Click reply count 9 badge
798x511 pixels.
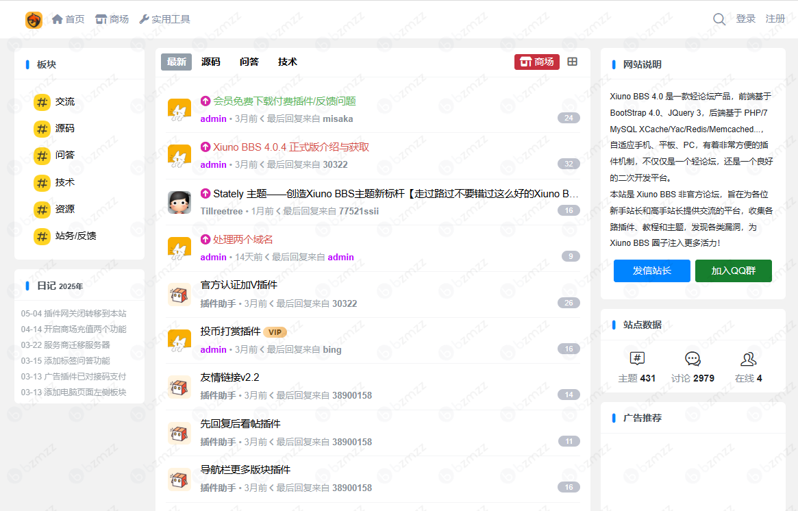click(571, 256)
